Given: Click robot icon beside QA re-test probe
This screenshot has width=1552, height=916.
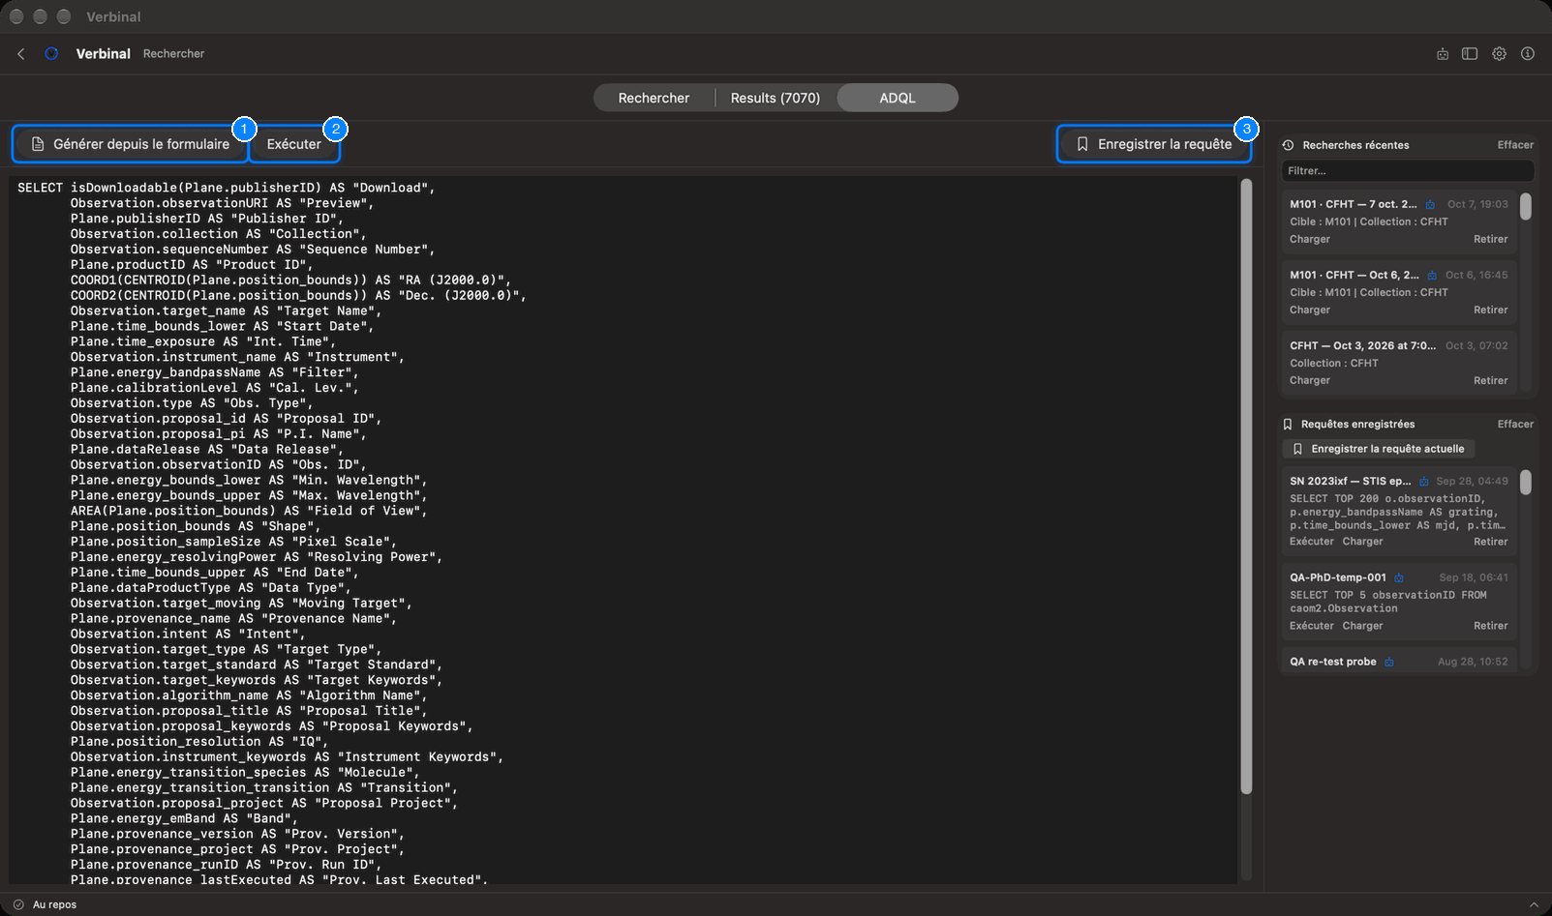Looking at the screenshot, I should coord(1389,662).
